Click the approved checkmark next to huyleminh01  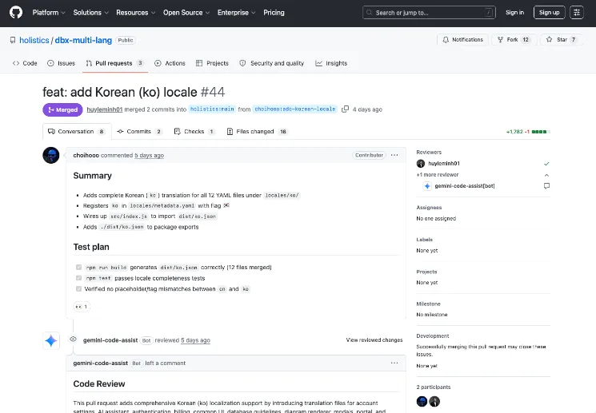[546, 164]
